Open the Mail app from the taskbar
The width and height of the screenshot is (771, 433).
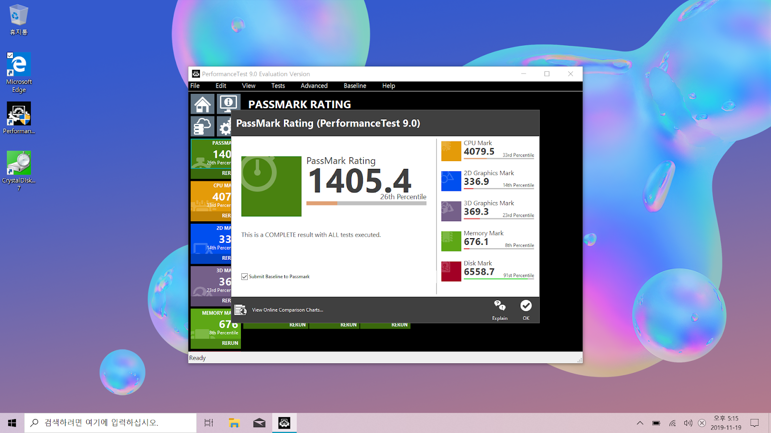pyautogui.click(x=259, y=423)
